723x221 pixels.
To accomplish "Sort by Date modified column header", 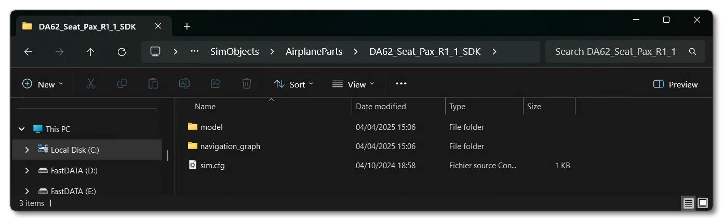I will (381, 107).
